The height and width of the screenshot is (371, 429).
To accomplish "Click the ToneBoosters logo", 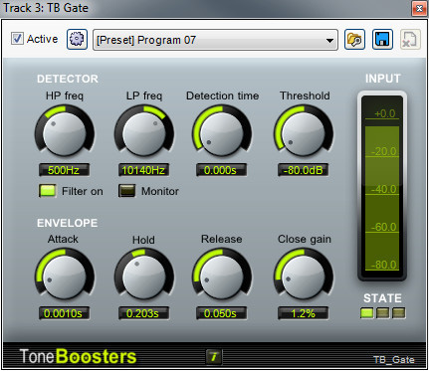I will (78, 357).
